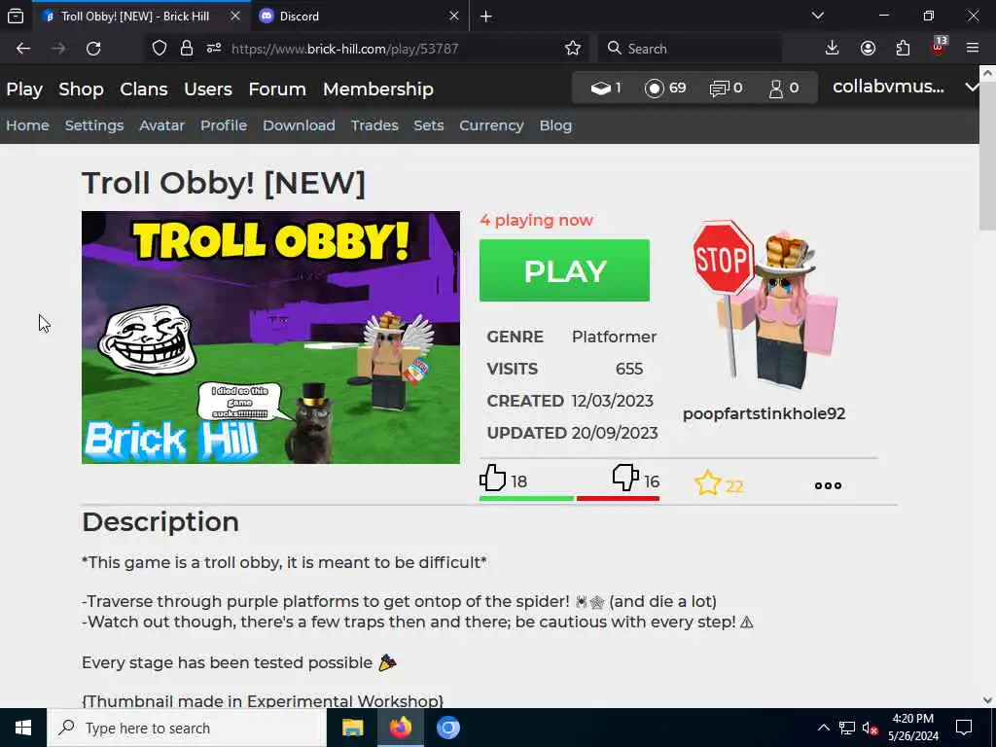Open the extensions puzzle icon
Image resolution: width=996 pixels, height=747 pixels.
[x=903, y=49]
